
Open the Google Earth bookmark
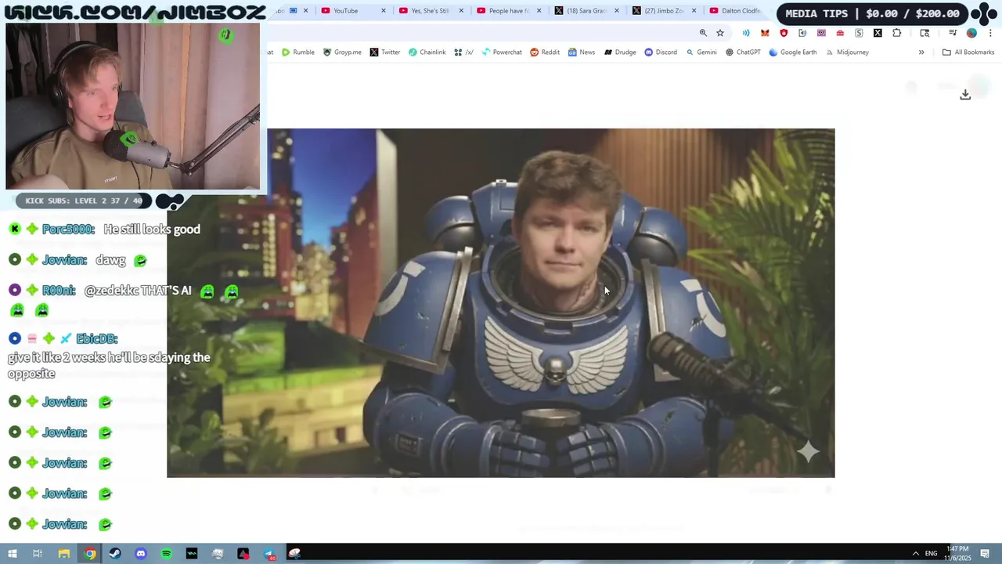[793, 52]
